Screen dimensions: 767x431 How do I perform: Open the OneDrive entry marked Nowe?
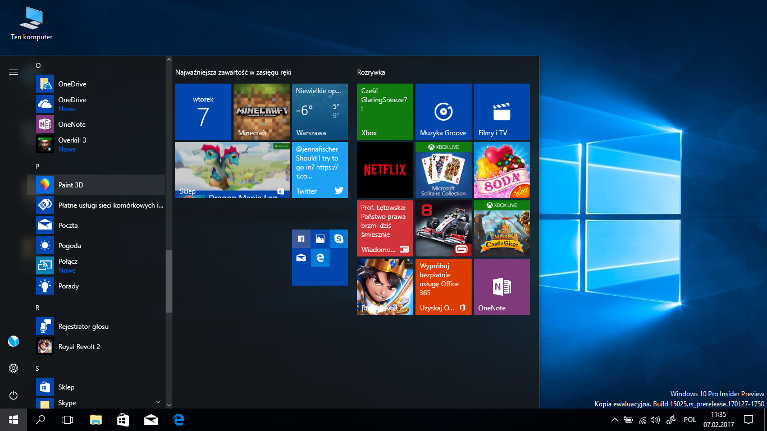pos(96,104)
